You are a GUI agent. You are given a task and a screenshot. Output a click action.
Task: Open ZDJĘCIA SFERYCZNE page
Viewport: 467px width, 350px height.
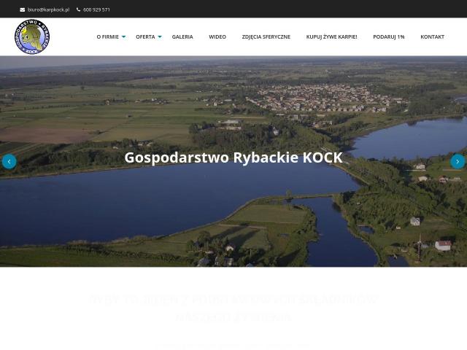click(x=266, y=37)
